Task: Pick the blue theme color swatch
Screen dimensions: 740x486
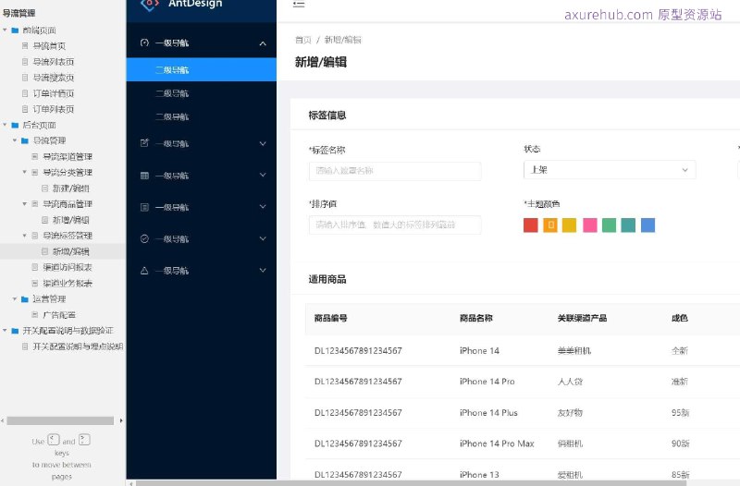Action: [648, 225]
